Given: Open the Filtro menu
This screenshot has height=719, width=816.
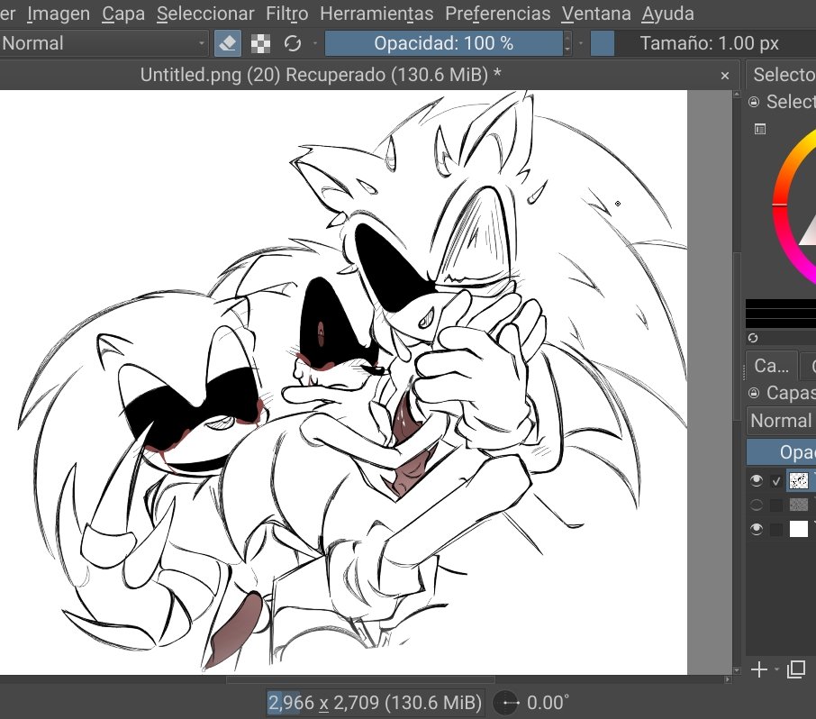Looking at the screenshot, I should click(286, 14).
